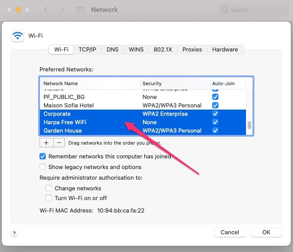293x252 pixels.
Task: Click the back arrow in Network toolbar
Action: [x=46, y=10]
